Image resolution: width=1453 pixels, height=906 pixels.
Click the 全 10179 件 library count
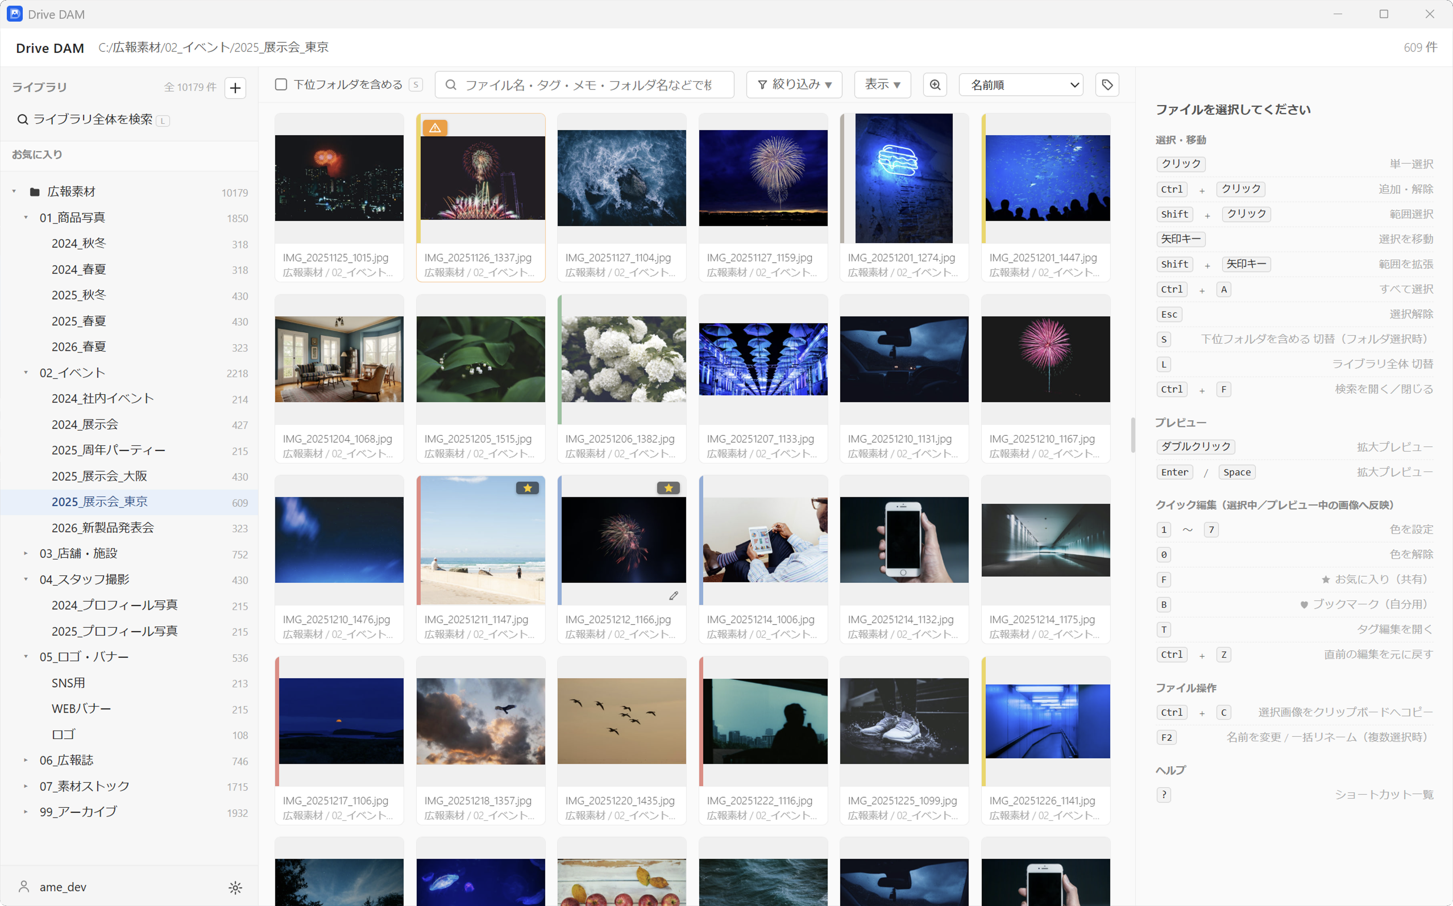point(190,87)
